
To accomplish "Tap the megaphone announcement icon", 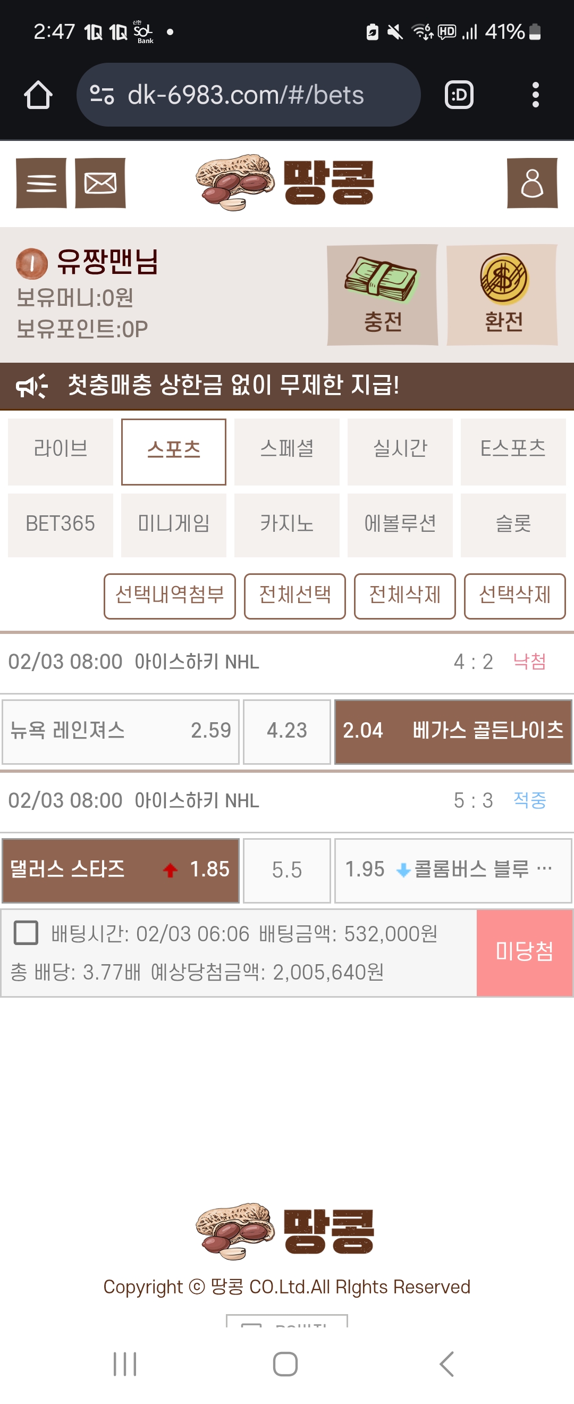I will click(31, 386).
